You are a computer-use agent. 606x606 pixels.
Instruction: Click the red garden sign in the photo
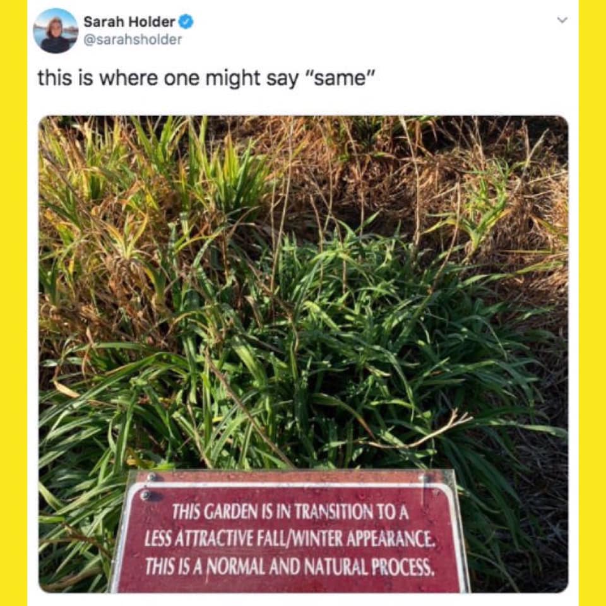click(x=290, y=532)
